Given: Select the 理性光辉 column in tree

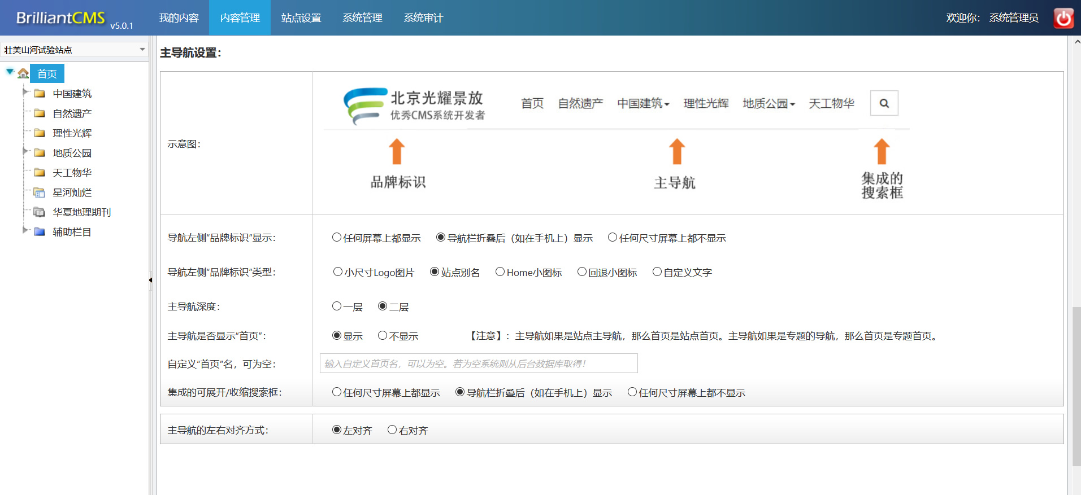Looking at the screenshot, I should 72,133.
